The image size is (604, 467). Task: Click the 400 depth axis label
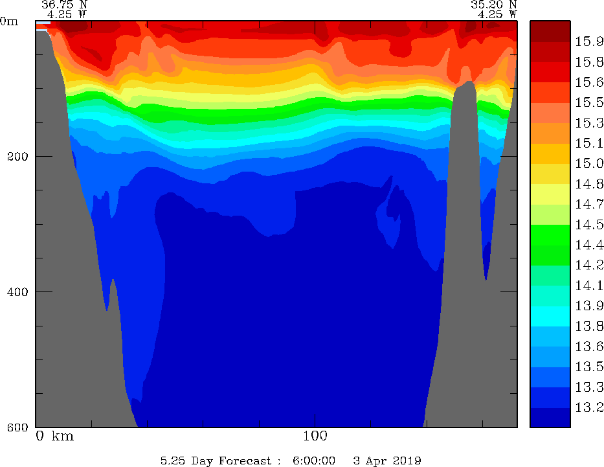[x=17, y=292]
